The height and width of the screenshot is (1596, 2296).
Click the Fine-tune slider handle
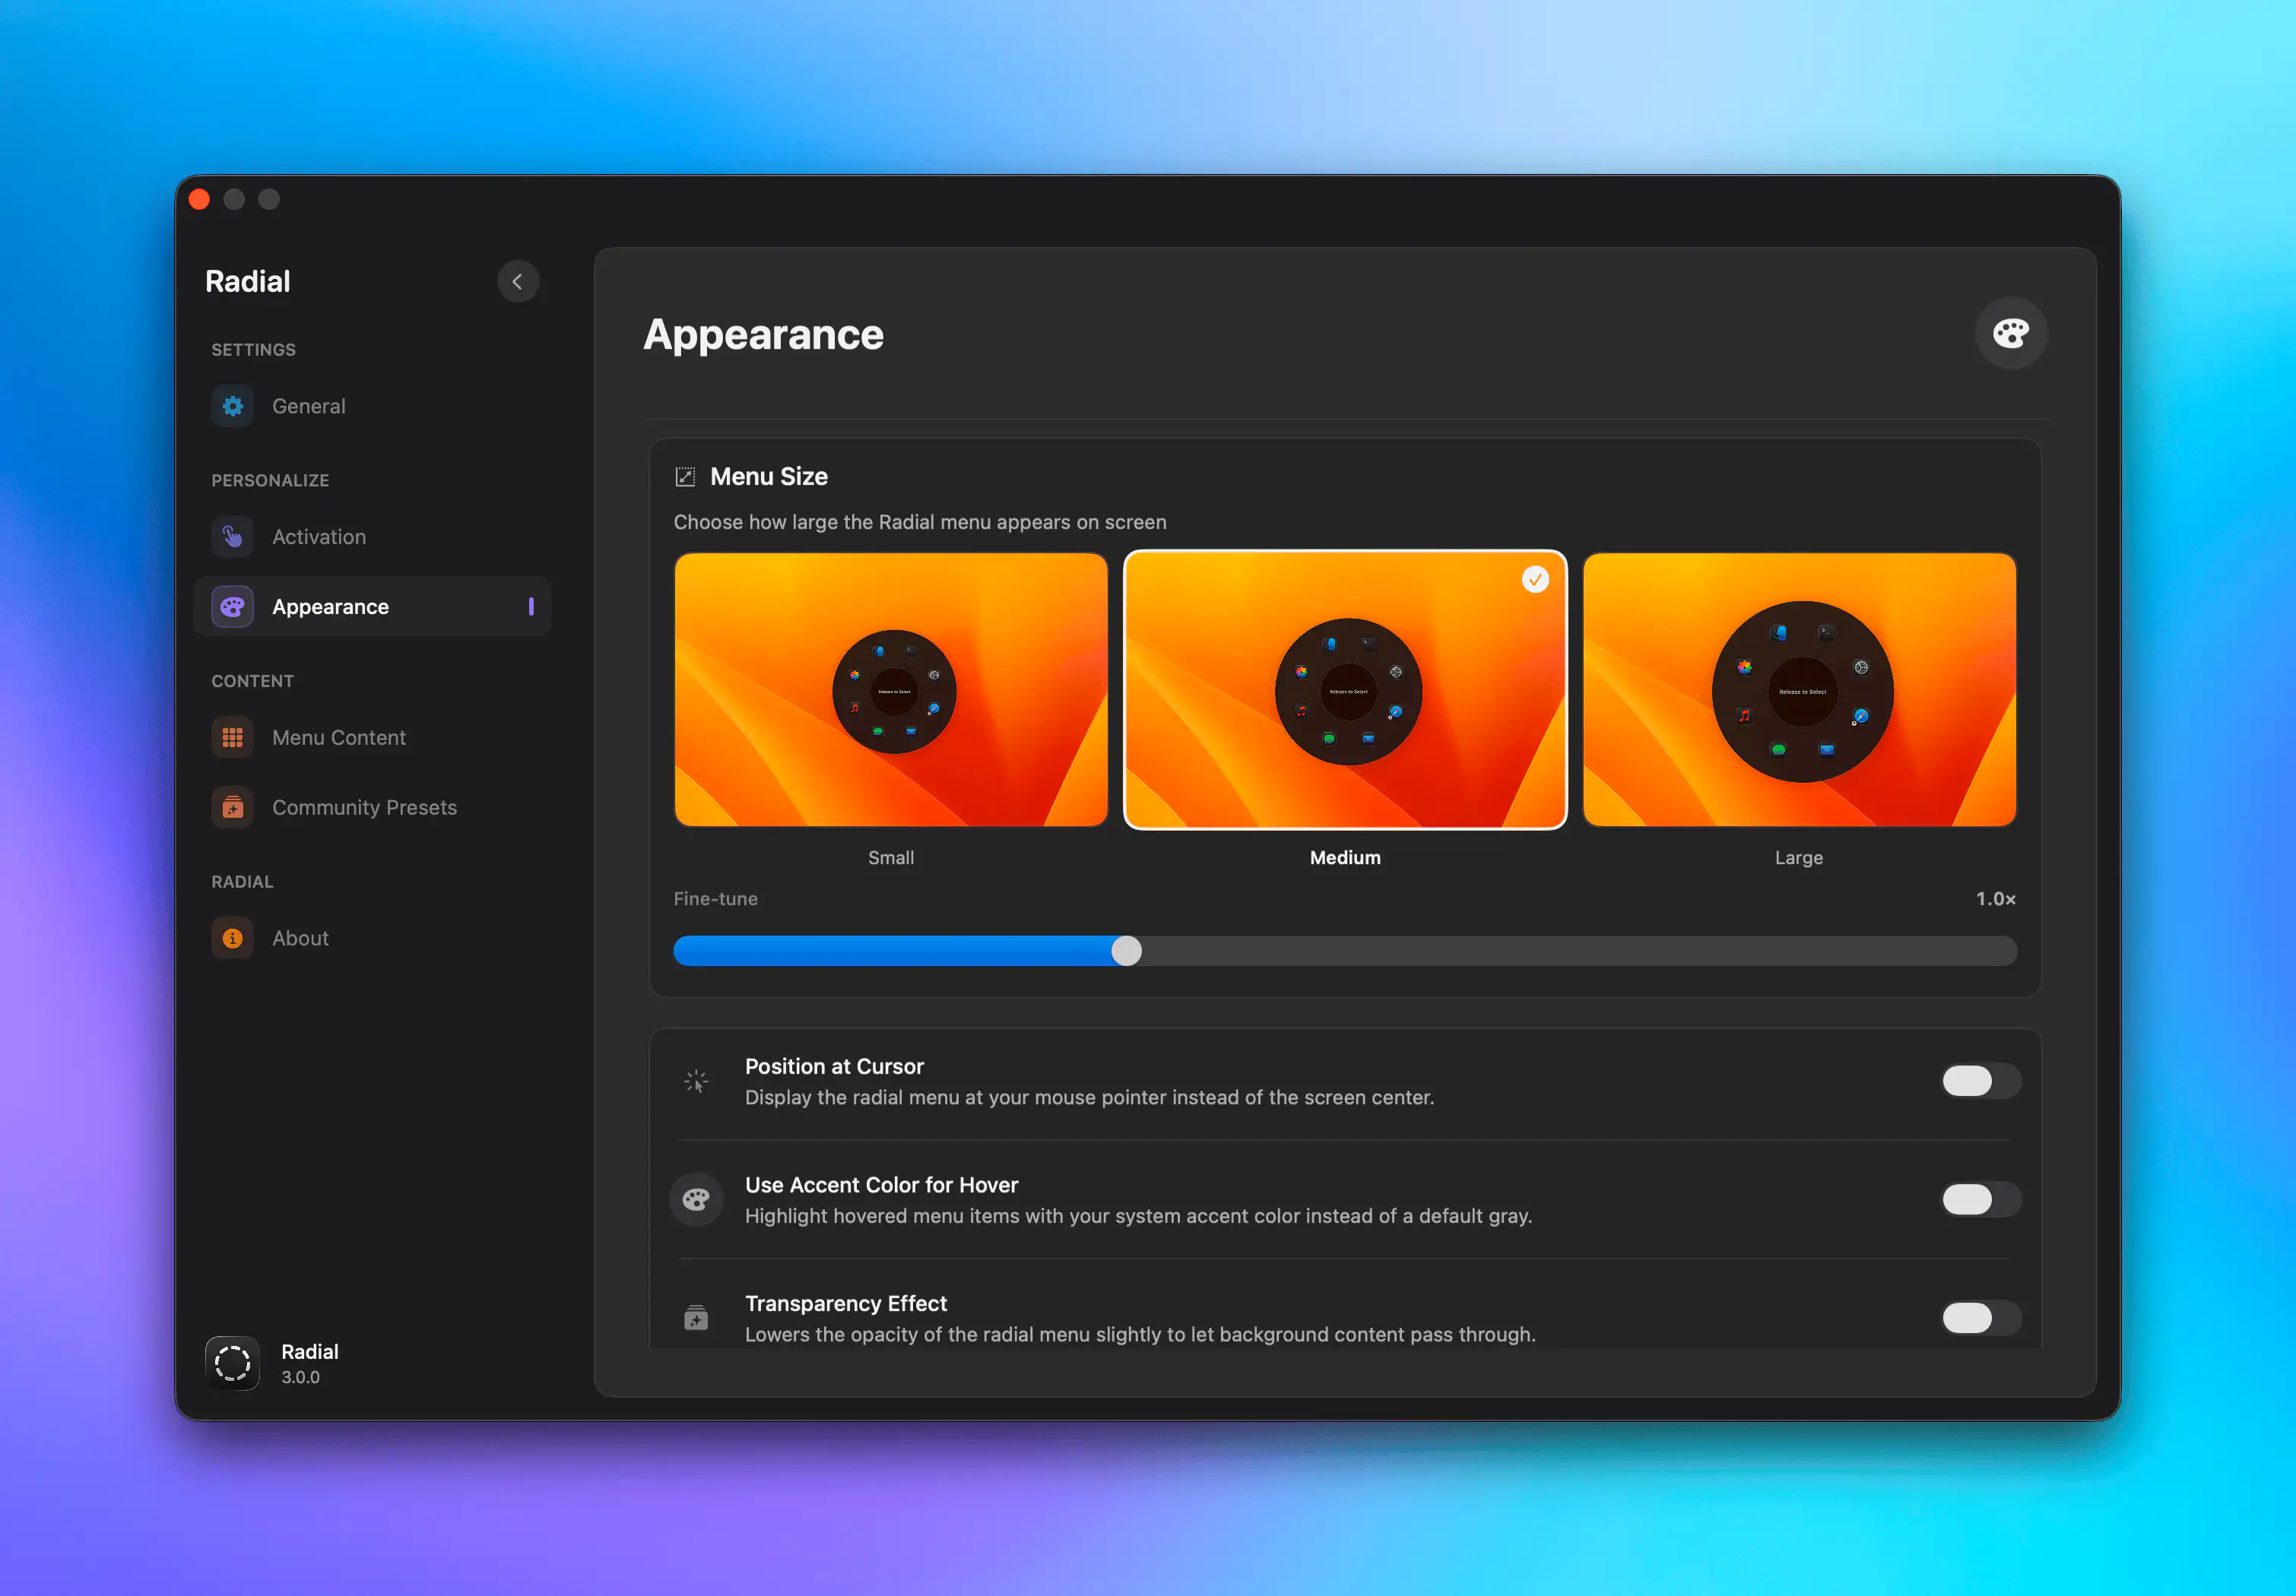click(1126, 951)
